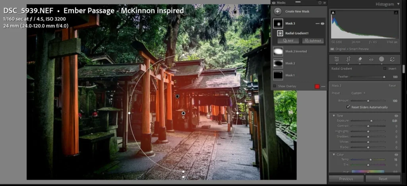Click the red overlay color swatch
The width and height of the screenshot is (407, 186).
(x=317, y=86)
